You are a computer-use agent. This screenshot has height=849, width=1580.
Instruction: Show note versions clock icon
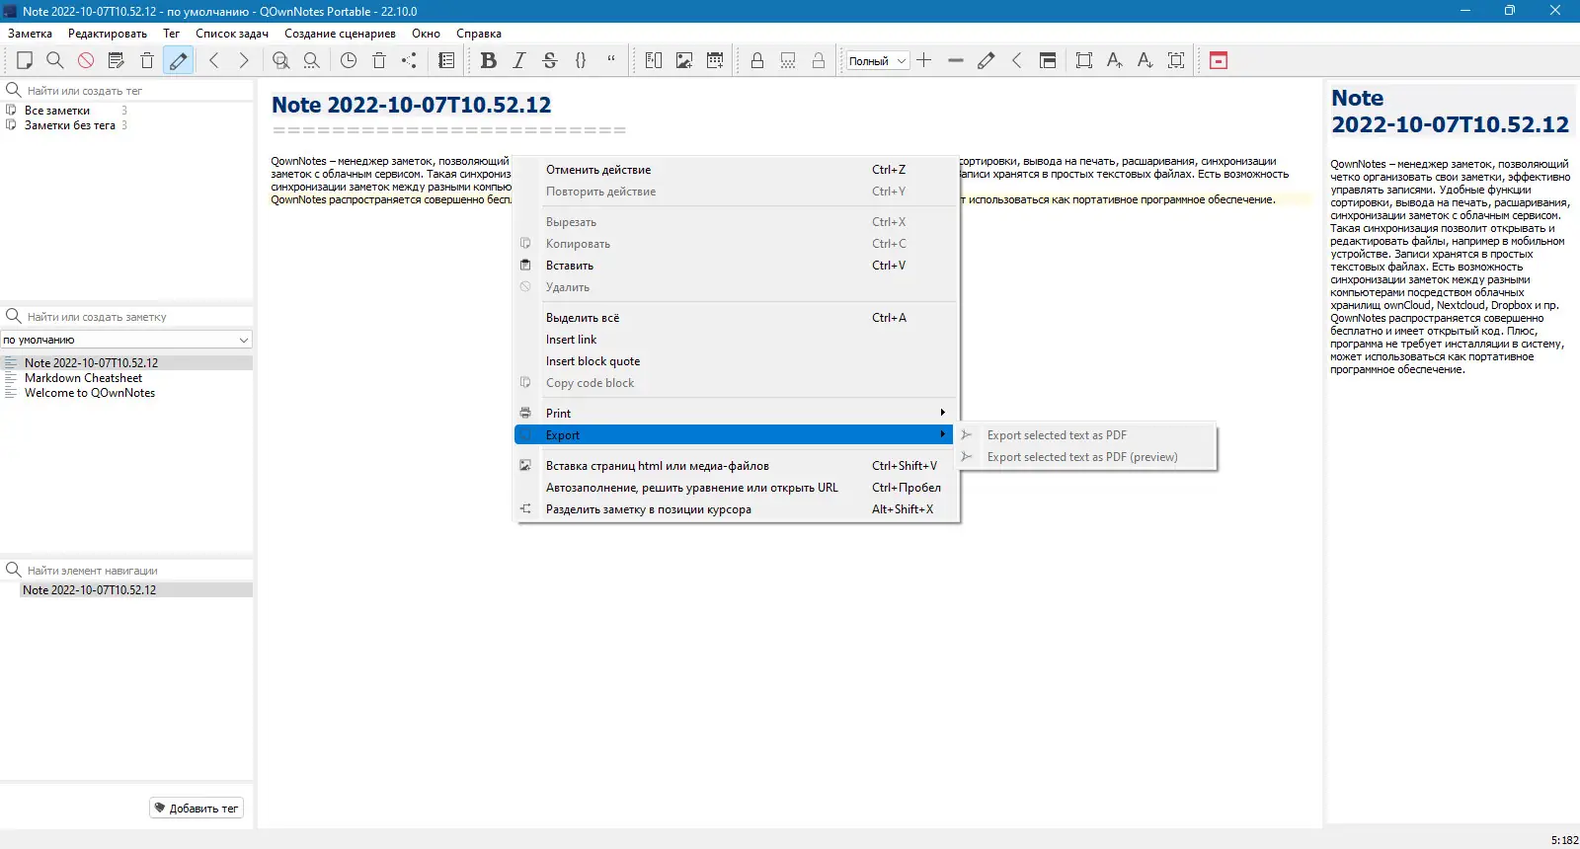click(349, 60)
